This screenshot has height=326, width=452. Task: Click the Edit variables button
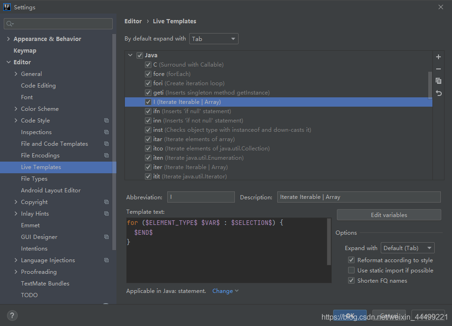pyautogui.click(x=389, y=215)
